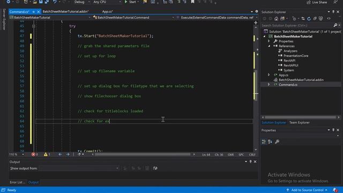The image size is (343, 193).
Task: Click the Undo toolbar icon
Action: coord(55,2)
